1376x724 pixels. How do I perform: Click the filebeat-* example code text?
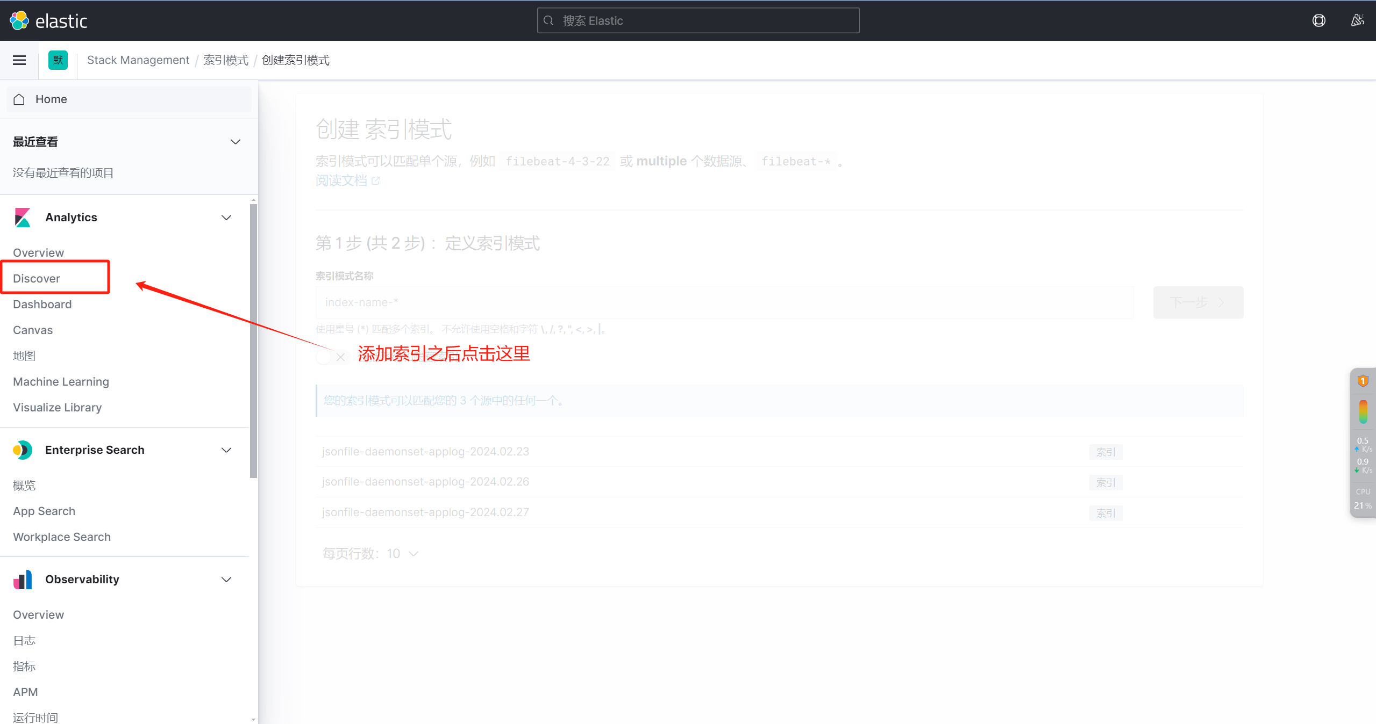[796, 162]
